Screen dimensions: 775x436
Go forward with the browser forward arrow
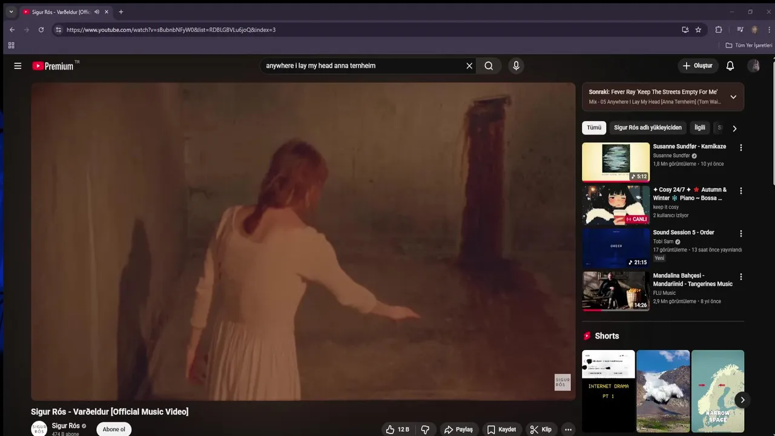(27, 30)
